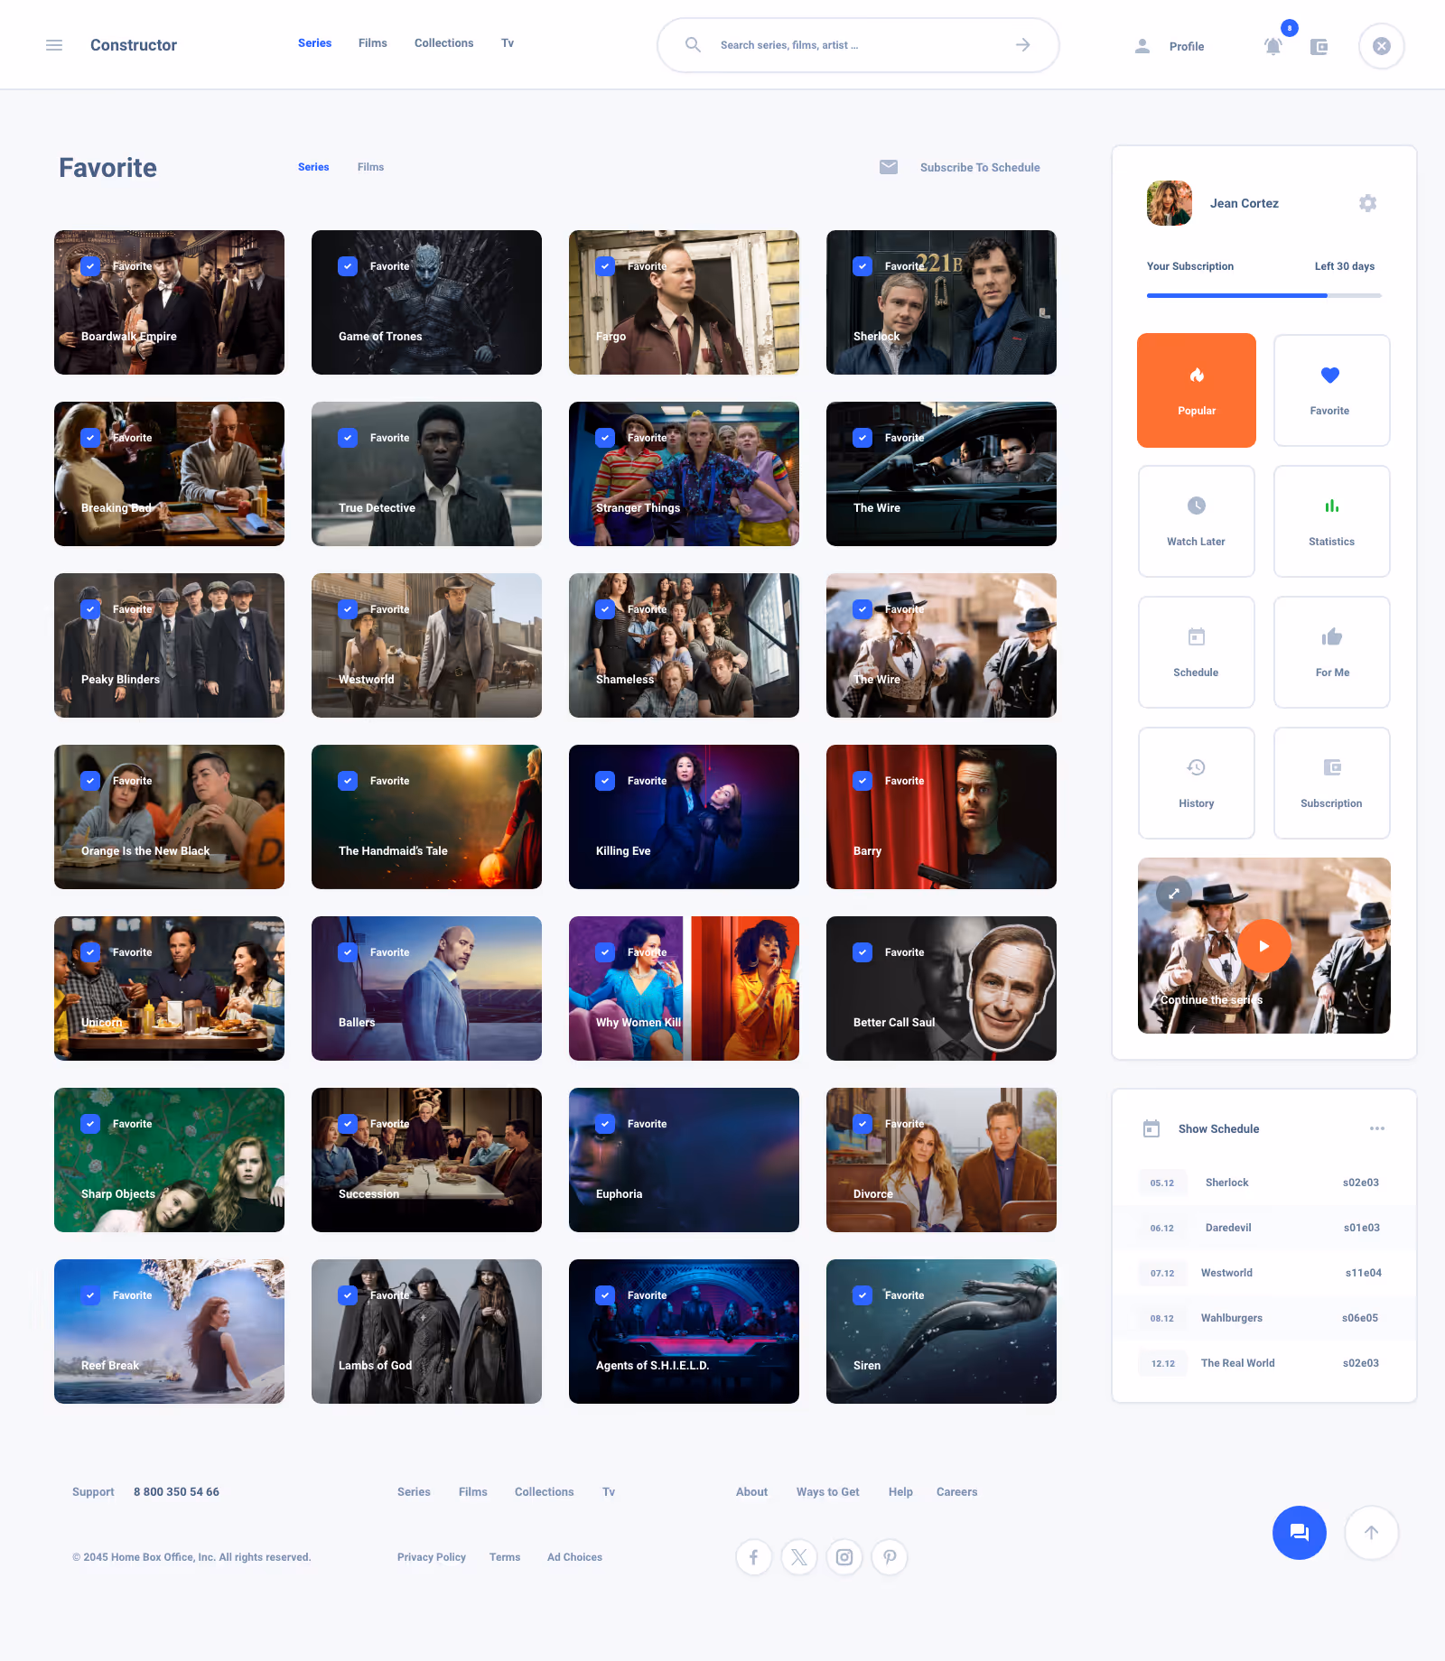Screen dimensions: 1445x1661
Task: Open the wallet icon in header
Action: point(1319,46)
